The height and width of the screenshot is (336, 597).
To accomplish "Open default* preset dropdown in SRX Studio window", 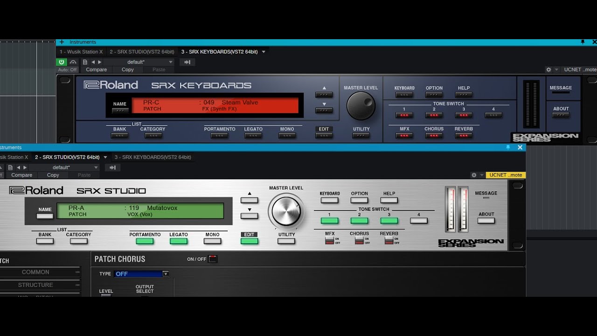I will 64,168.
